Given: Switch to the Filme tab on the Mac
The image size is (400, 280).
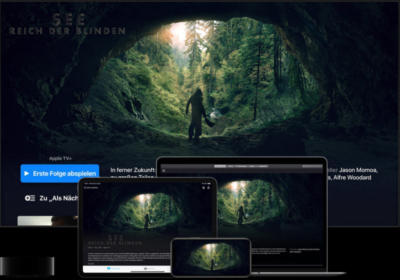Looking at the screenshot, I should click(x=230, y=166).
